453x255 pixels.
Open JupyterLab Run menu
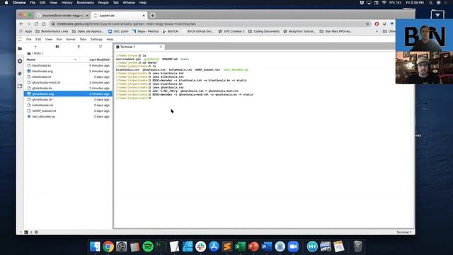(59, 40)
